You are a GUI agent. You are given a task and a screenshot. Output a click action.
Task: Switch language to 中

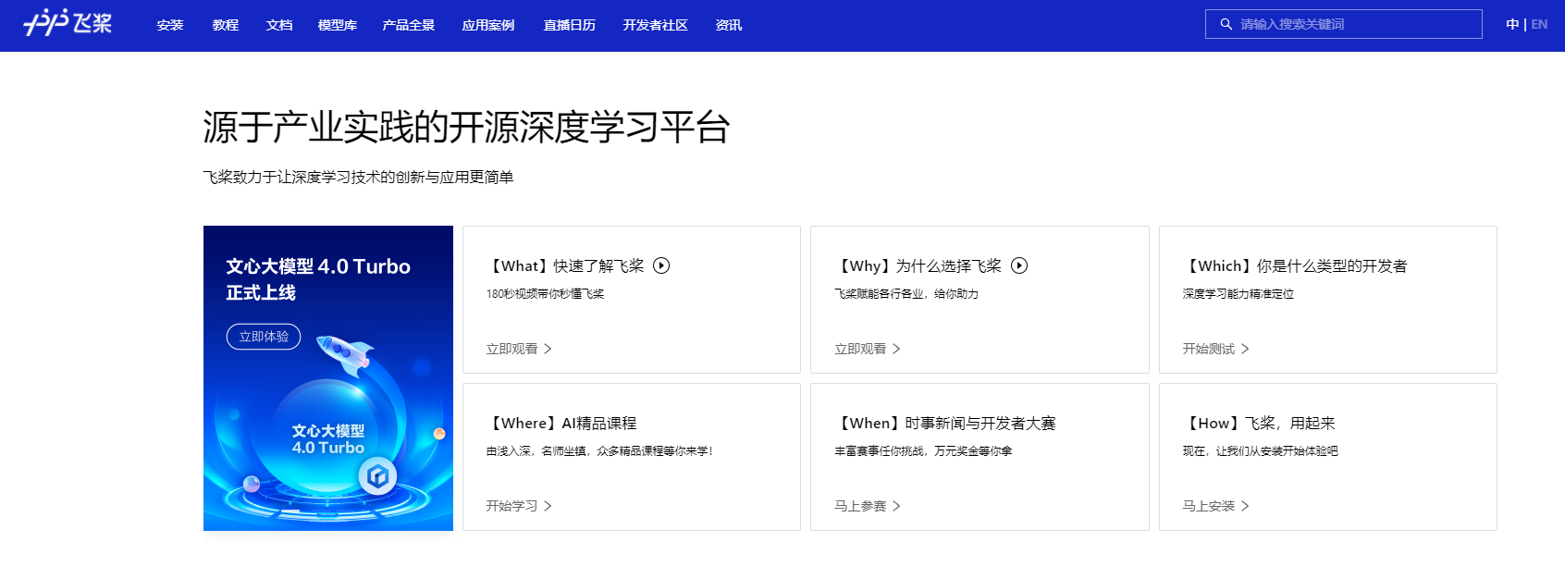pyautogui.click(x=1512, y=24)
